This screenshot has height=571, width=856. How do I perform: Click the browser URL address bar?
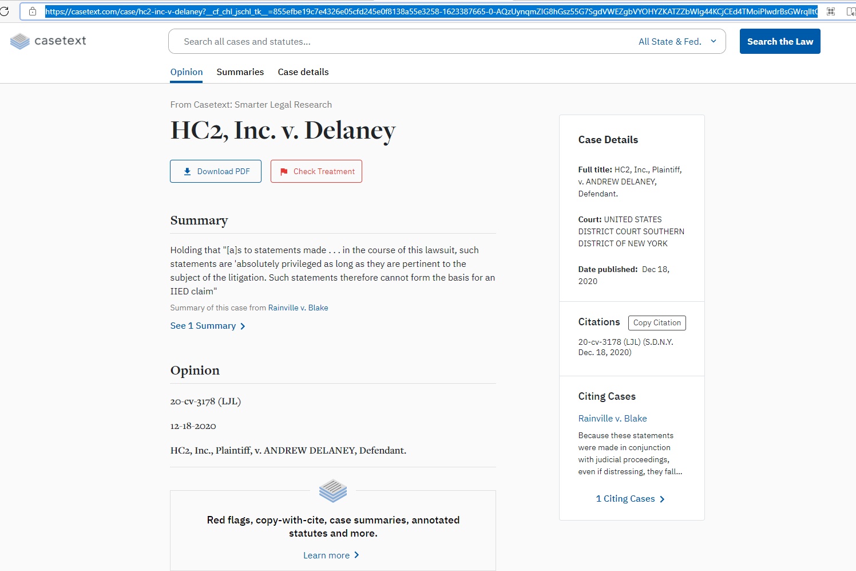point(429,11)
